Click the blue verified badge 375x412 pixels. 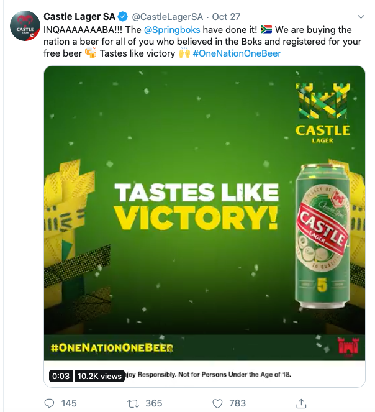123,17
